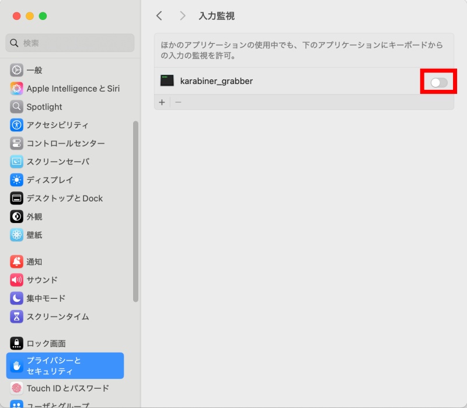
Task: Open コントロールセンター sidebar icon
Action: [16, 144]
